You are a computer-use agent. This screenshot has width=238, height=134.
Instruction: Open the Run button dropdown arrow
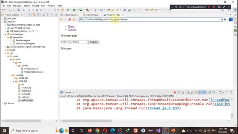point(77,10)
